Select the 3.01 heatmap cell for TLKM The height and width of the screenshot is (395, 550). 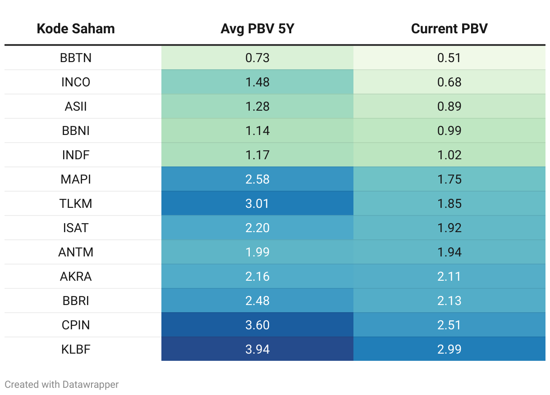coord(257,204)
